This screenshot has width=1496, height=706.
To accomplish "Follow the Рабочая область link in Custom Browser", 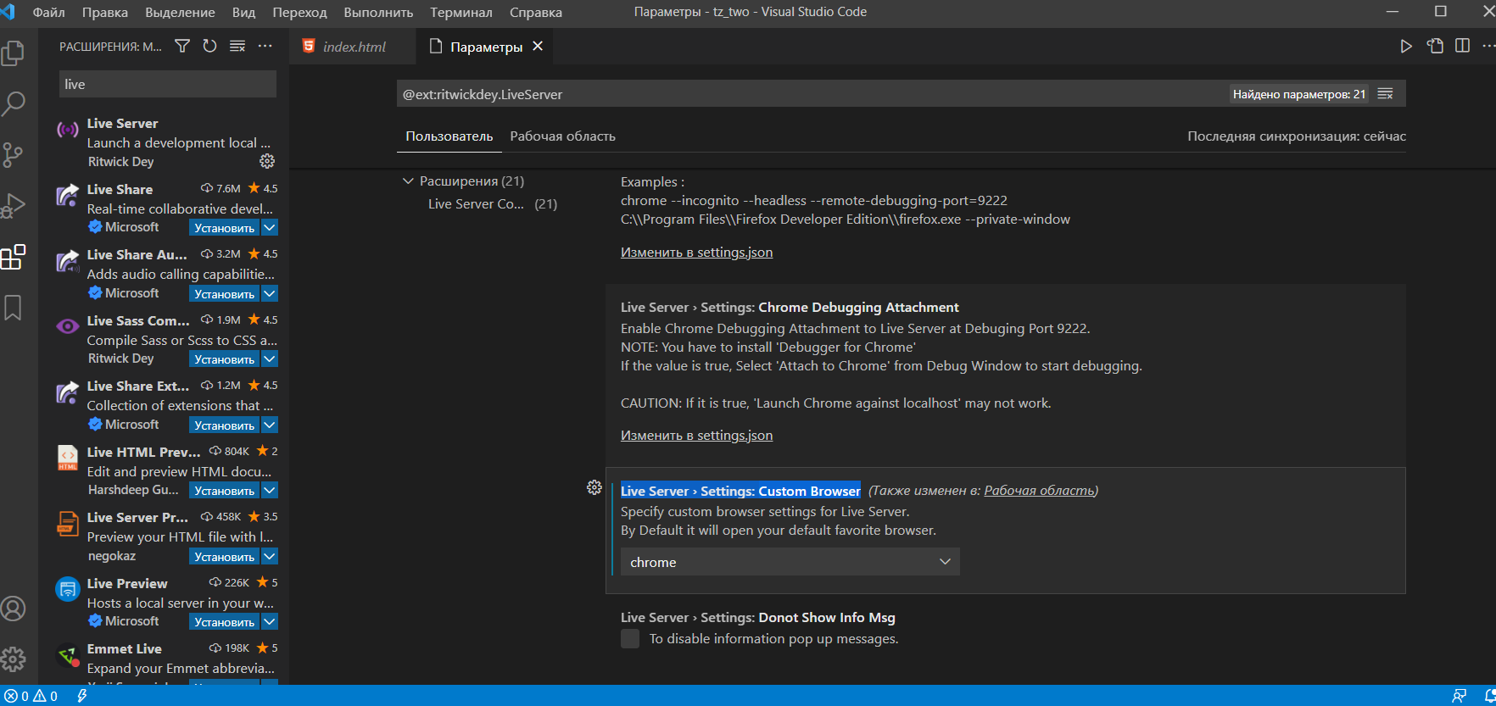I will (x=1039, y=490).
